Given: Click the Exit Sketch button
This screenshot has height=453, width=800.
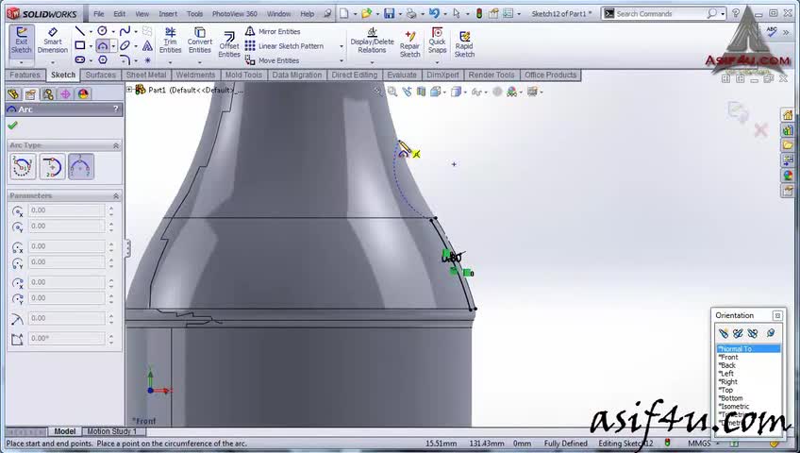Looking at the screenshot, I should point(22,41).
